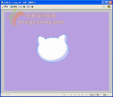The width and height of the screenshot is (113, 97).
Task: Click the File Management icon in toolbar
Action: [x=104, y=7]
